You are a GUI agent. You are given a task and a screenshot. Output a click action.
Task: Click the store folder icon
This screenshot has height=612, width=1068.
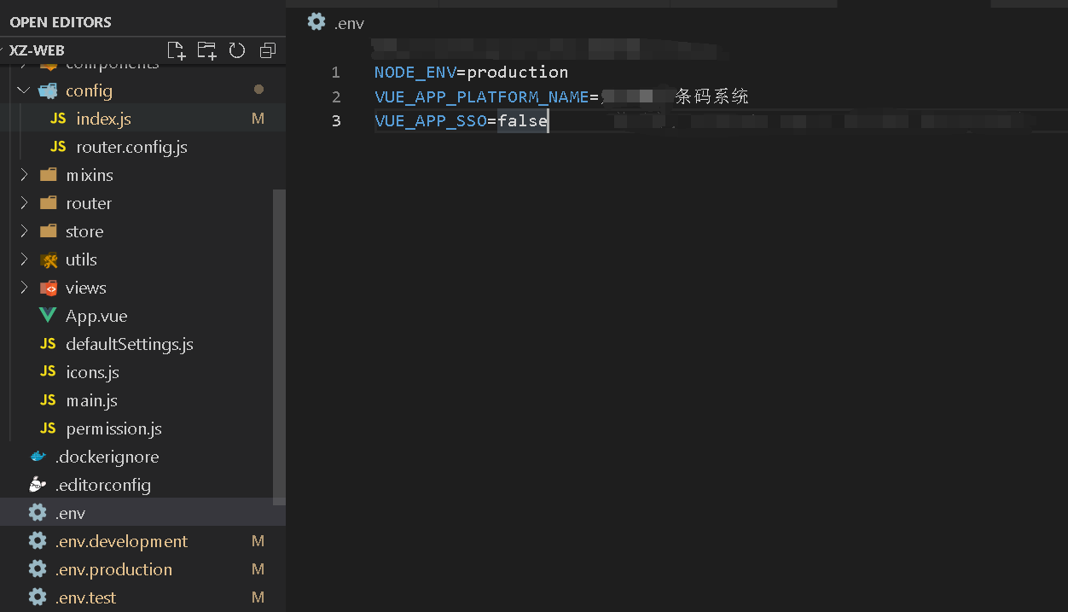[49, 231]
